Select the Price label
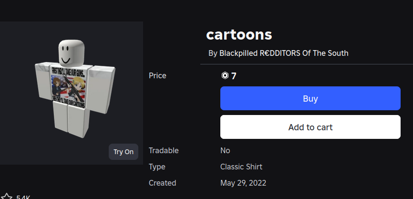Screen dimensions: 413x199 pos(157,76)
